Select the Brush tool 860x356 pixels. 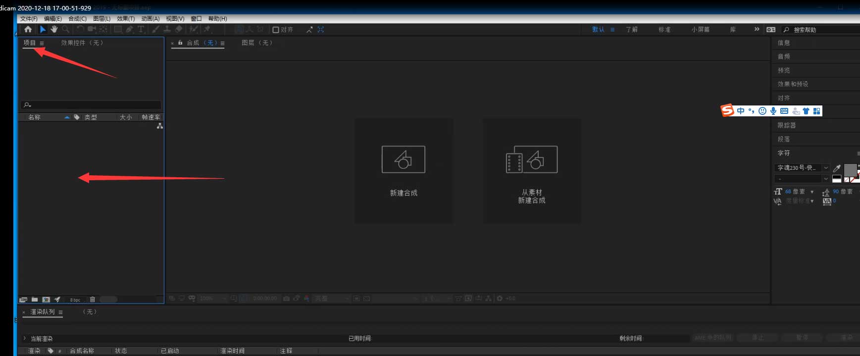[x=155, y=30]
